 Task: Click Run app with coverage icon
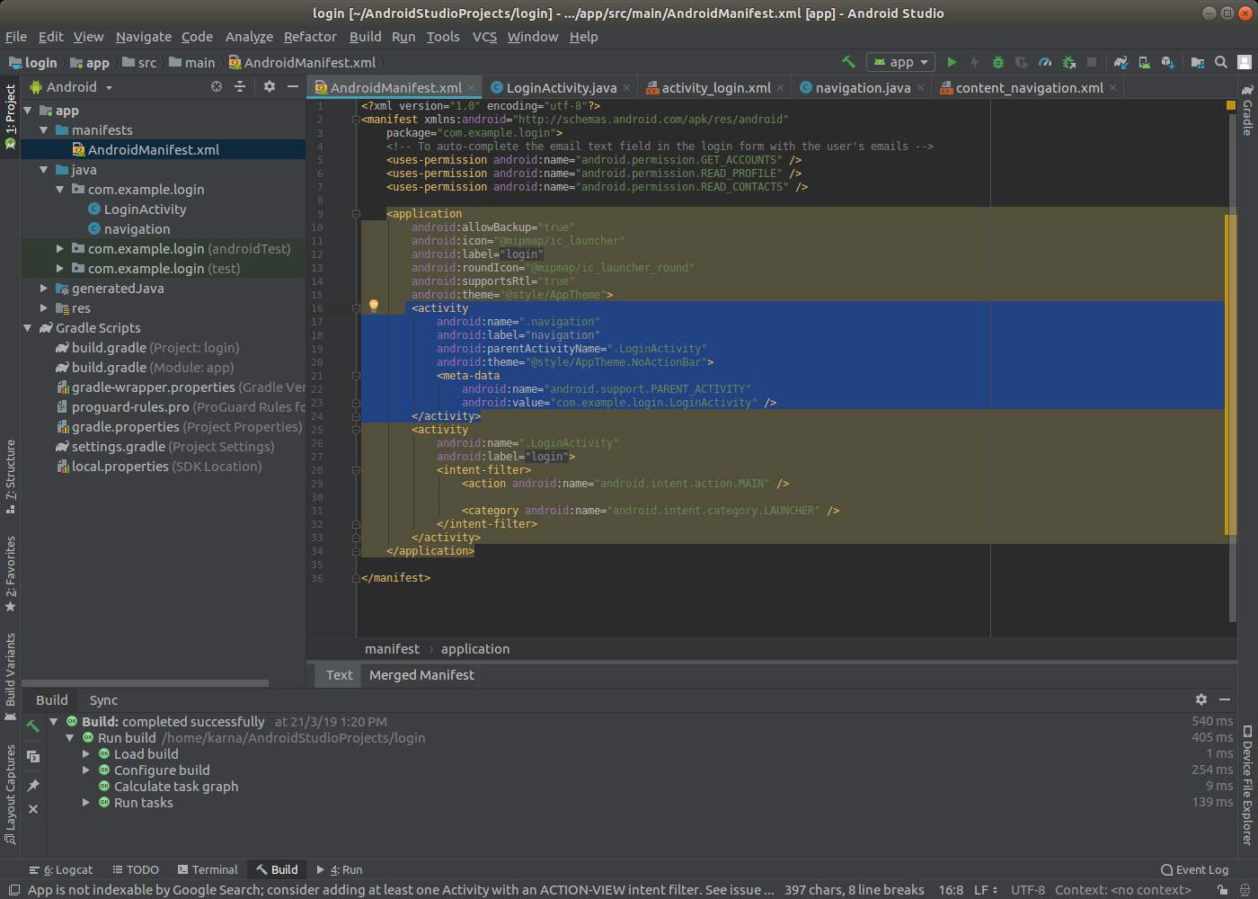[1021, 62]
